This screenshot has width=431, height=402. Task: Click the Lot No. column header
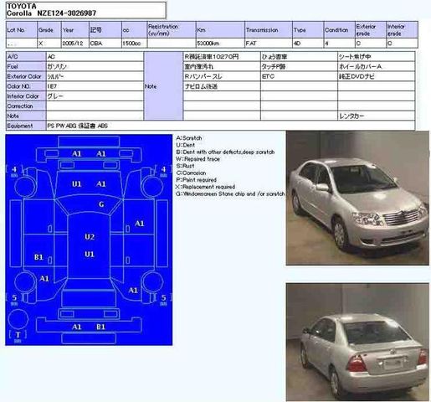[22, 30]
